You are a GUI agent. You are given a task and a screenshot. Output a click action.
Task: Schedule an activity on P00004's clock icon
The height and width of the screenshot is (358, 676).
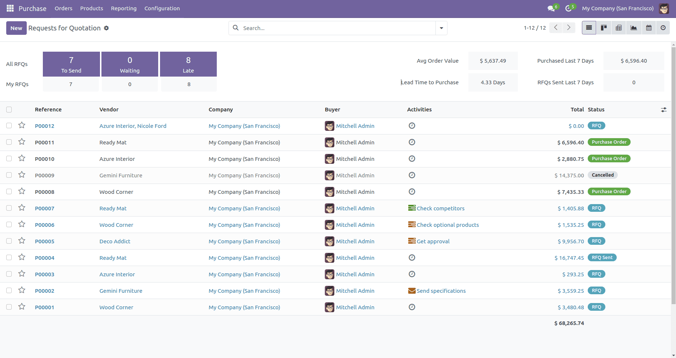tap(412, 258)
